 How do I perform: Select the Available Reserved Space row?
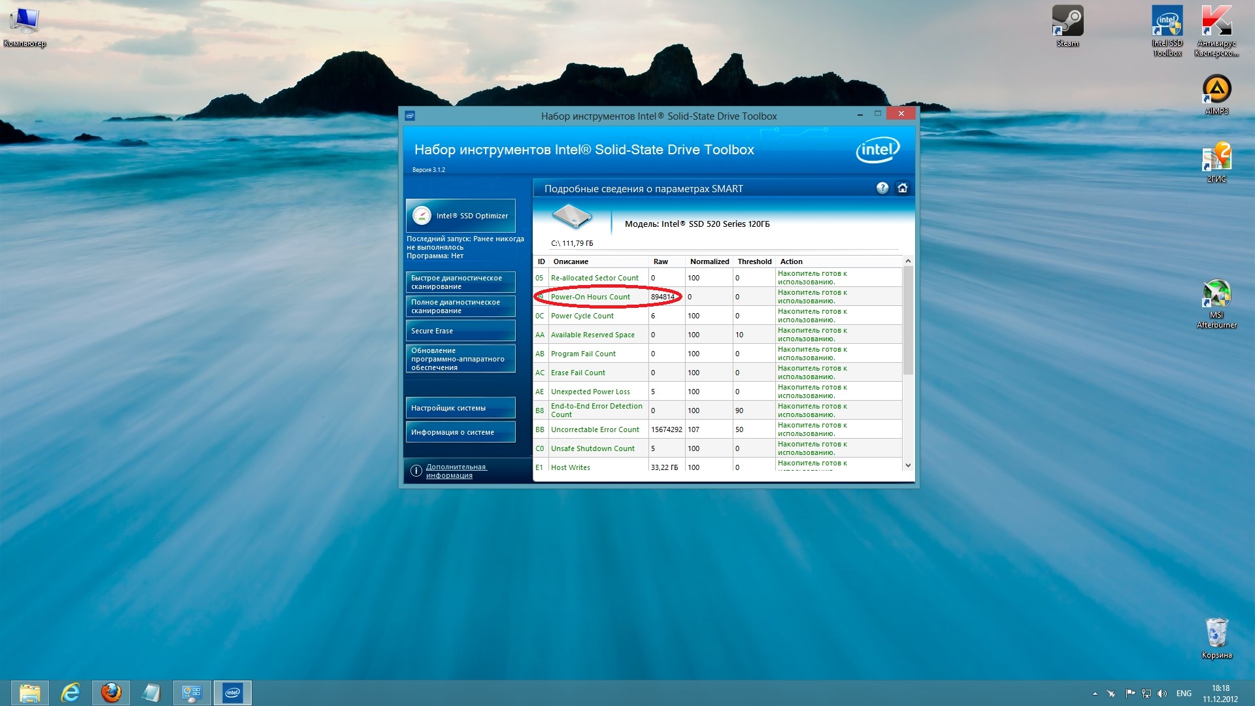[x=718, y=335]
